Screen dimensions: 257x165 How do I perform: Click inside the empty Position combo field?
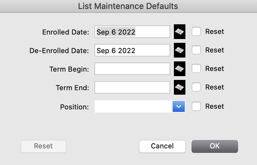(133, 106)
